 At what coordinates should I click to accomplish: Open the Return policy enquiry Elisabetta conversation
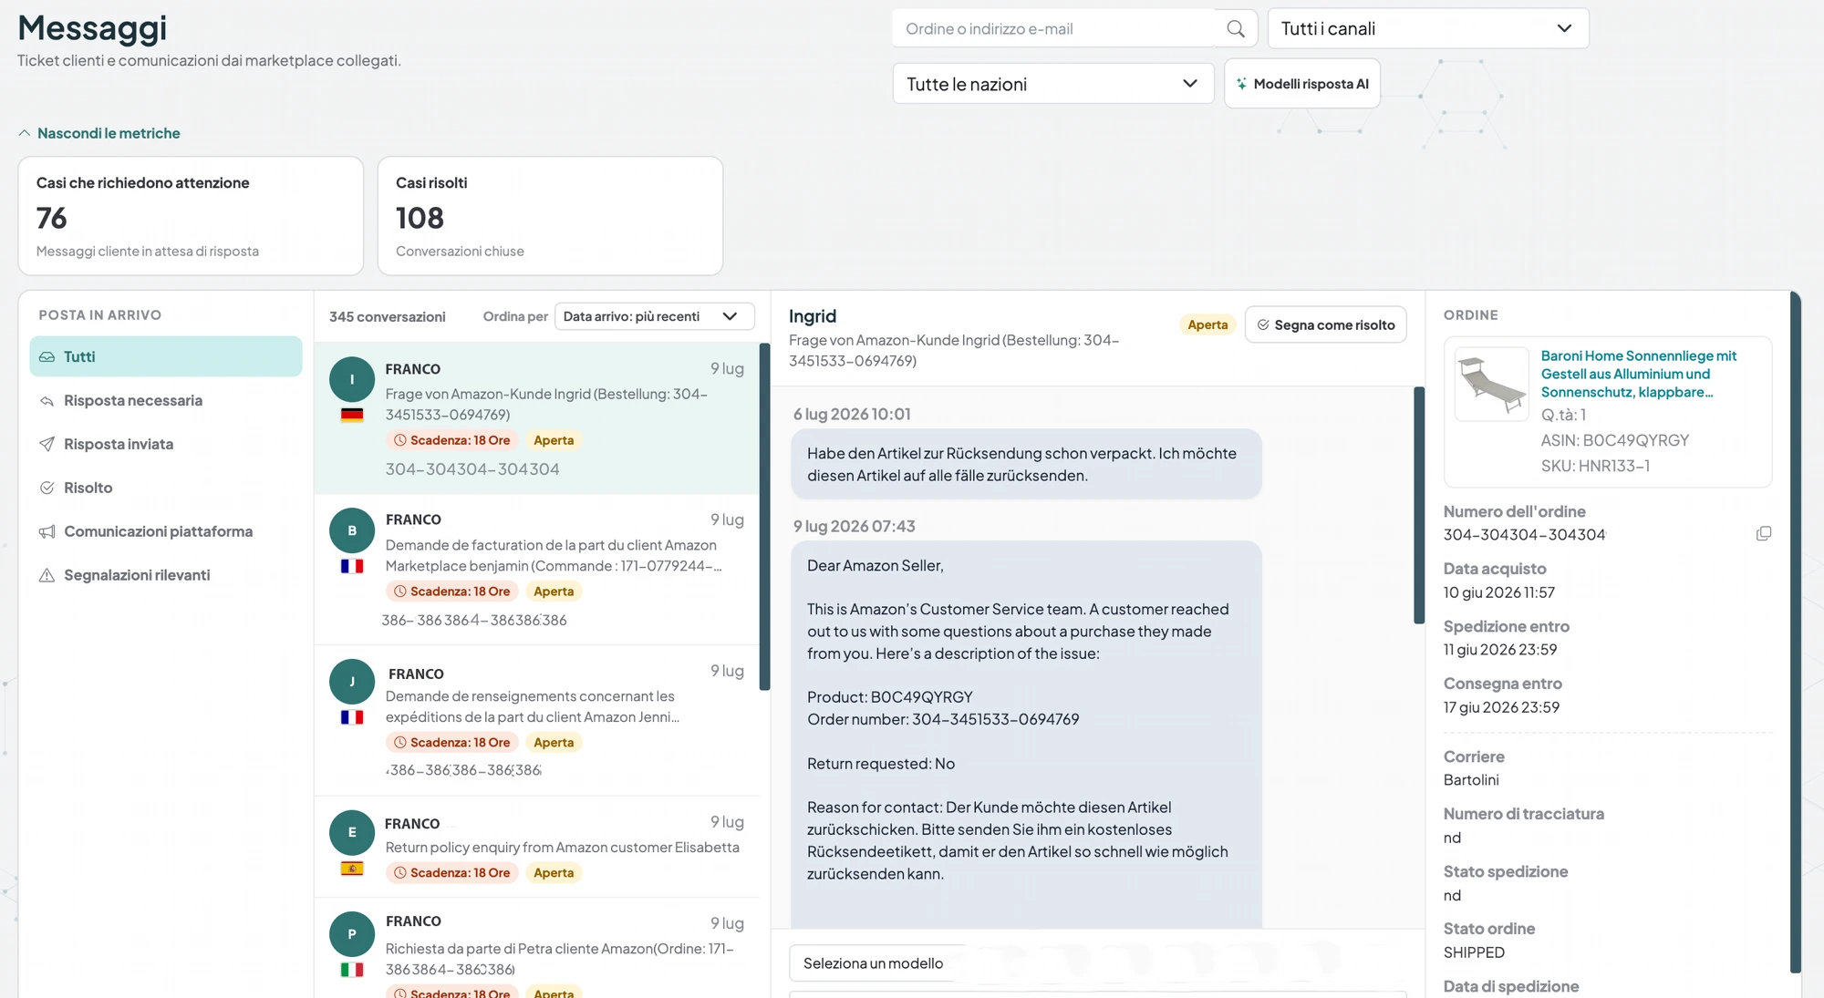(x=537, y=847)
